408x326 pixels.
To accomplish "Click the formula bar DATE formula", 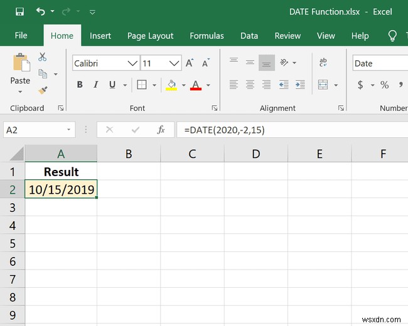I will tap(224, 130).
